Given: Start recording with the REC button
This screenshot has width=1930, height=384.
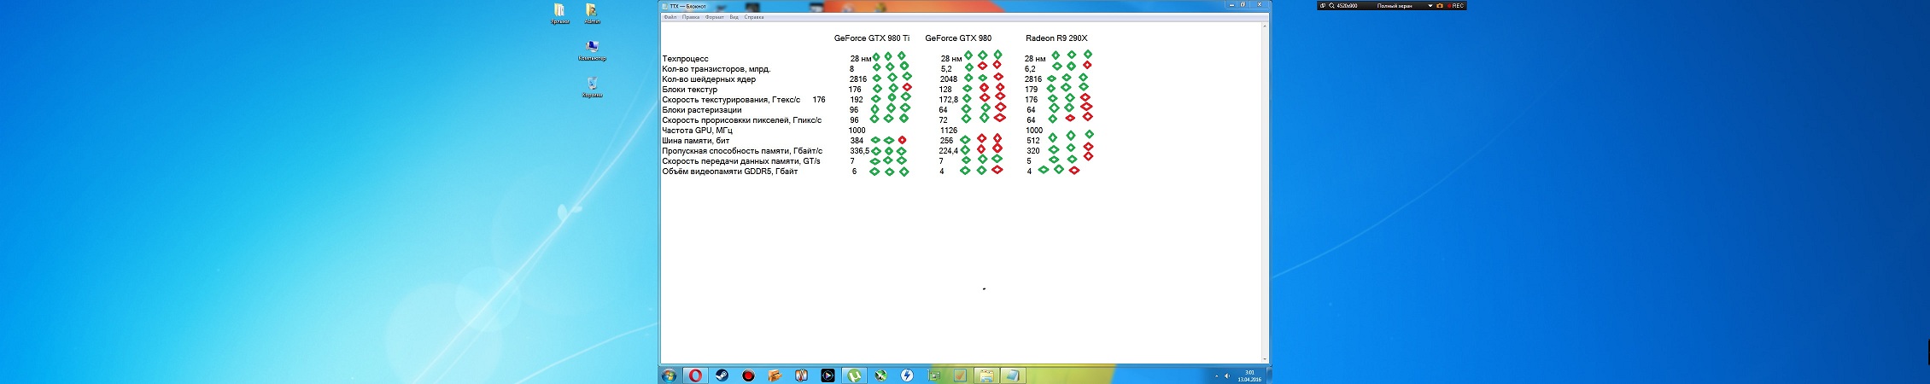Looking at the screenshot, I should pyautogui.click(x=1455, y=5).
